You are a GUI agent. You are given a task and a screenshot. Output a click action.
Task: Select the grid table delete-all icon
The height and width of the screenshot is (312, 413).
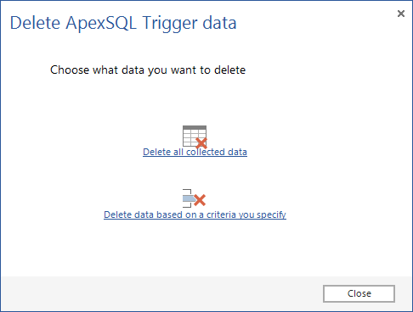click(x=195, y=136)
